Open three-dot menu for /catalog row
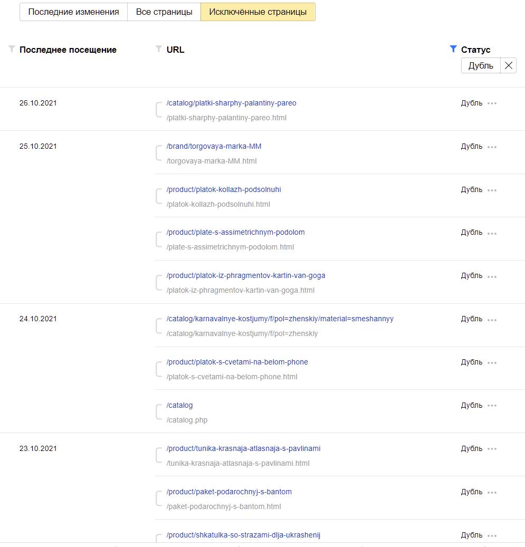This screenshot has width=525, height=547. point(492,406)
